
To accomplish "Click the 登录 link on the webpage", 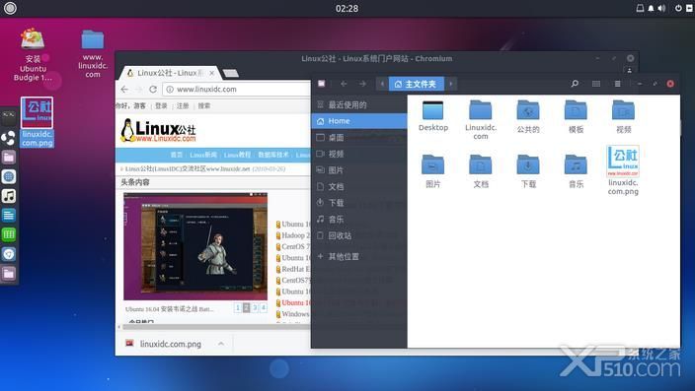I will [161, 105].
